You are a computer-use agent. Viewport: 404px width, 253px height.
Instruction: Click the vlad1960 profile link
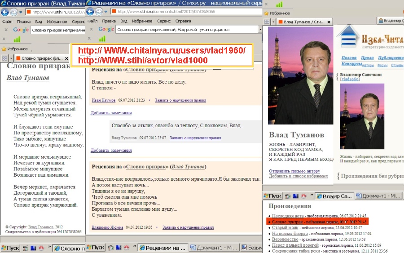click(x=350, y=79)
